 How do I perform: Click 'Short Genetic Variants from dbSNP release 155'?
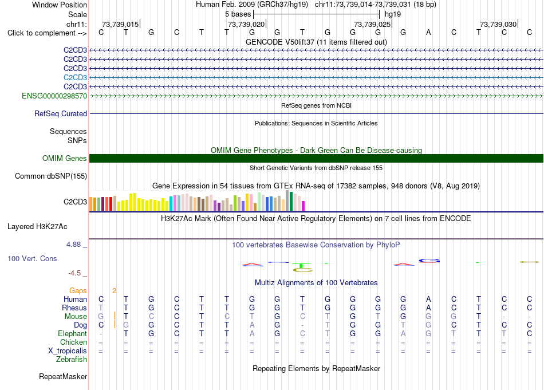[x=316, y=168]
